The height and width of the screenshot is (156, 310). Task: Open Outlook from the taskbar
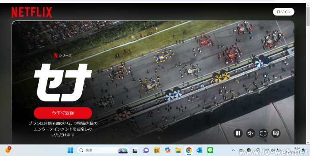point(199,150)
